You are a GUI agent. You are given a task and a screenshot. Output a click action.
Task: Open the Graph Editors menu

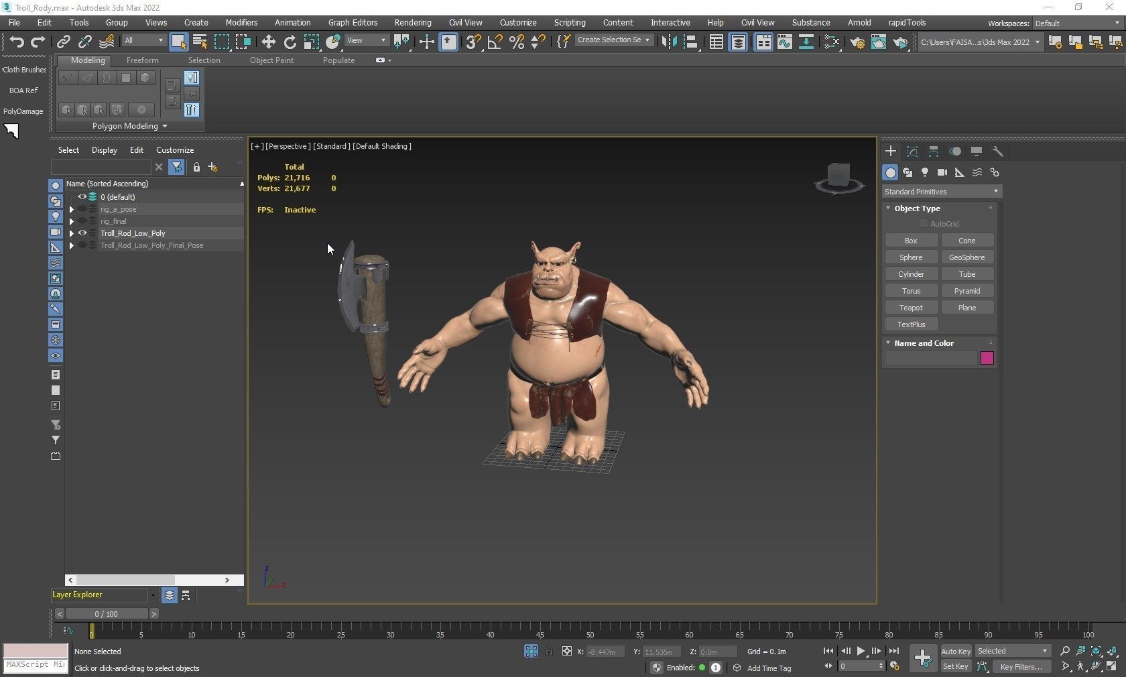point(353,22)
